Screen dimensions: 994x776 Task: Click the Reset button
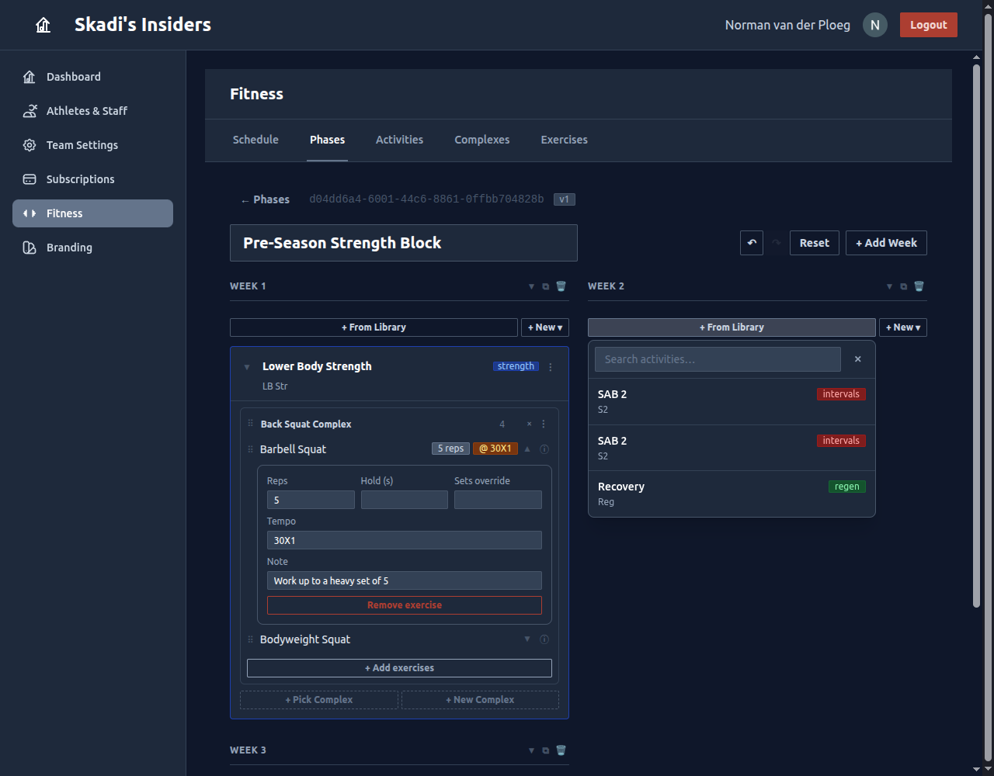(x=815, y=243)
